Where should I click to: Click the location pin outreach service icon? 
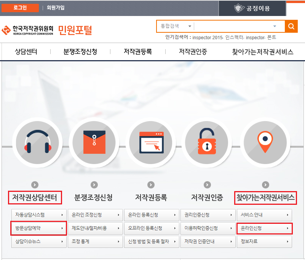pos(265,142)
